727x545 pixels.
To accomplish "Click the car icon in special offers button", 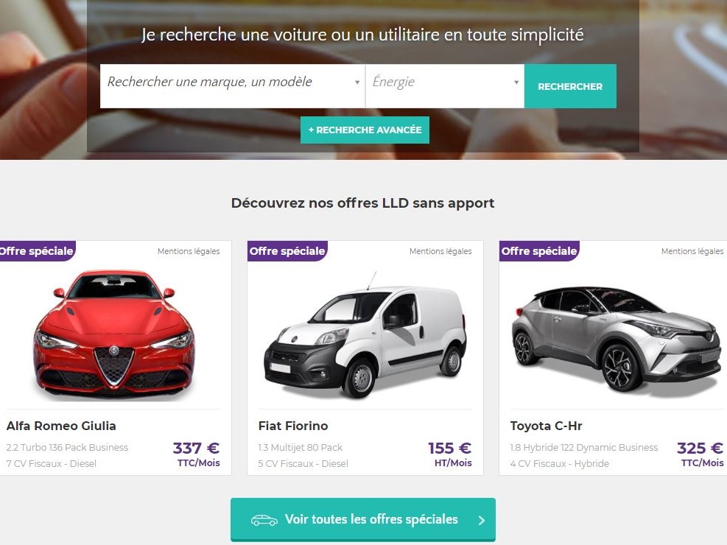I will click(x=264, y=520).
